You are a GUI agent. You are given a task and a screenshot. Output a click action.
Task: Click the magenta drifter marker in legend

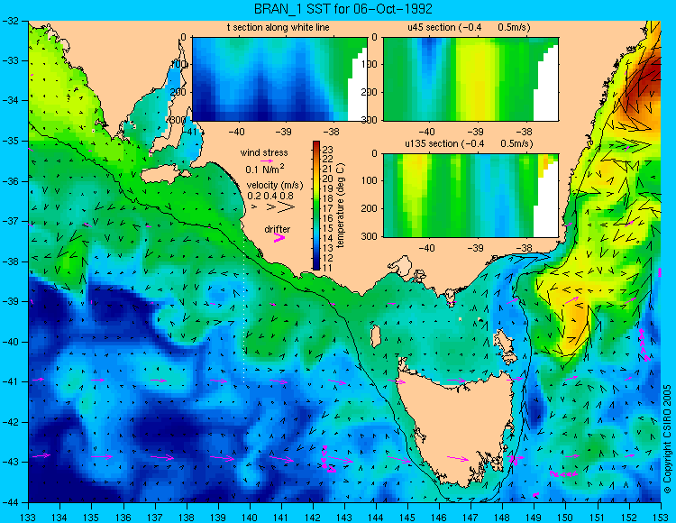click(x=279, y=237)
